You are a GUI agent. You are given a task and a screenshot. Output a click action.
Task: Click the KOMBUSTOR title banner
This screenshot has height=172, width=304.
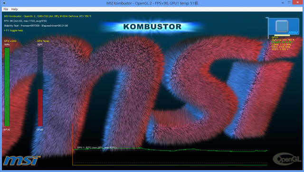tap(152, 27)
